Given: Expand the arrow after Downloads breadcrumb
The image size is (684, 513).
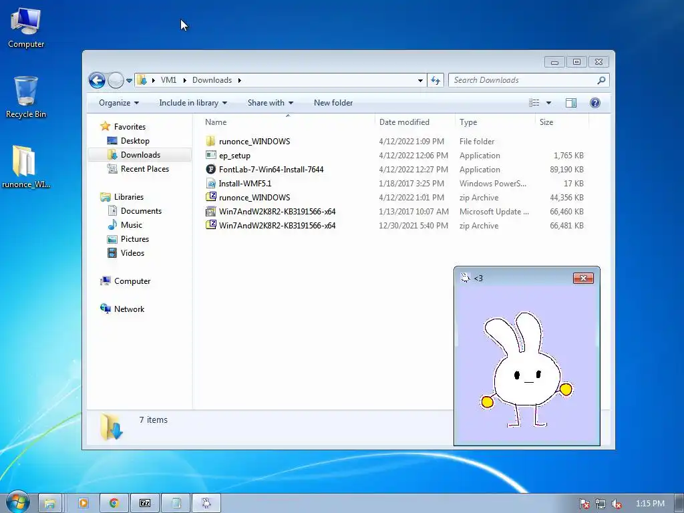Looking at the screenshot, I should [x=240, y=80].
